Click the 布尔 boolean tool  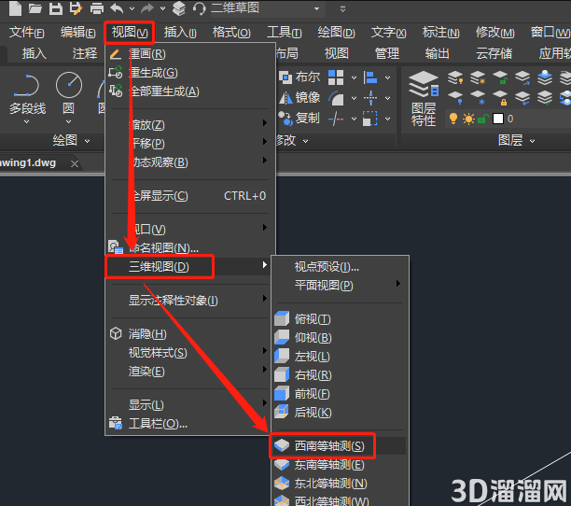tap(299, 77)
